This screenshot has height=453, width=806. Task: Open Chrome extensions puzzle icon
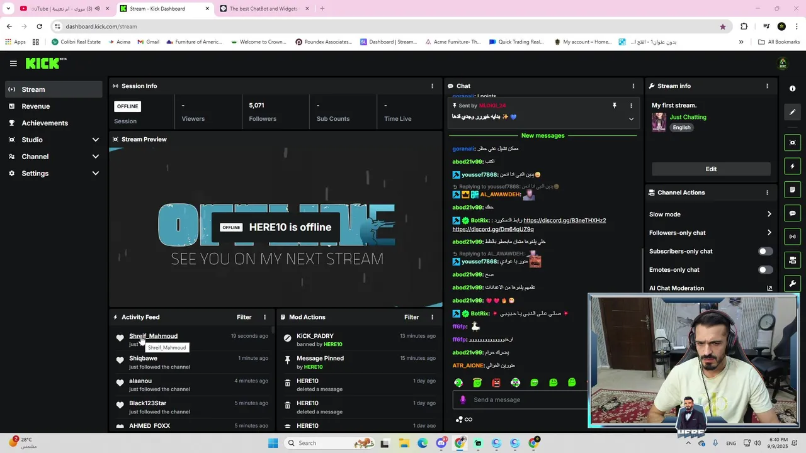coord(744,26)
